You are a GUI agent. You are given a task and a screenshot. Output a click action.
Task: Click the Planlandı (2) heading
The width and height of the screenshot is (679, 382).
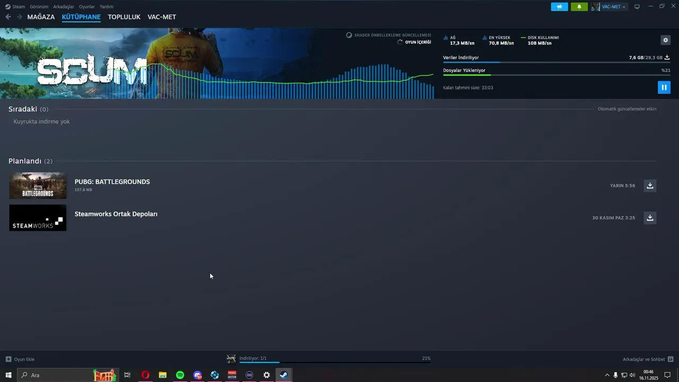click(x=30, y=161)
